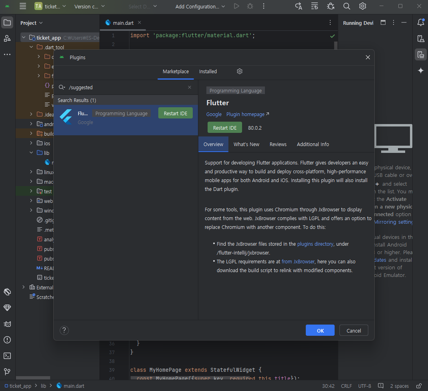Clear the /suggested search text
428x391 pixels.
coord(190,87)
